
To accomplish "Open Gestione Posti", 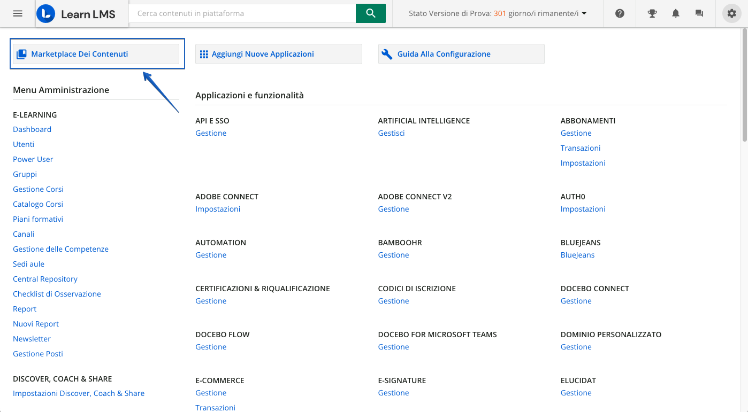I will (38, 354).
